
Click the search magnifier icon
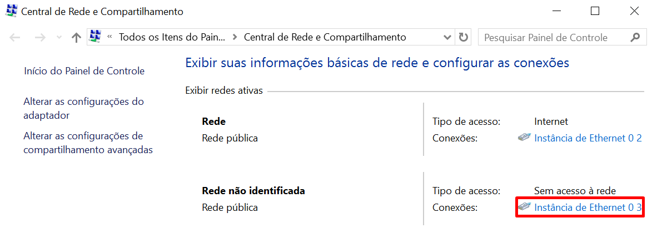click(635, 38)
